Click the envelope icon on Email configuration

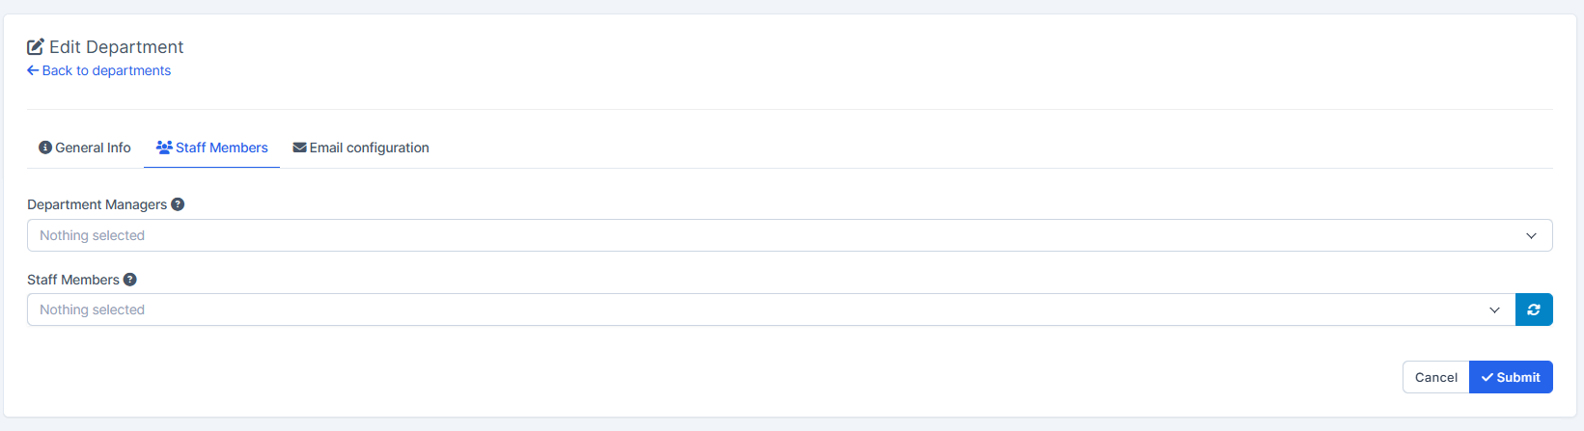[299, 148]
